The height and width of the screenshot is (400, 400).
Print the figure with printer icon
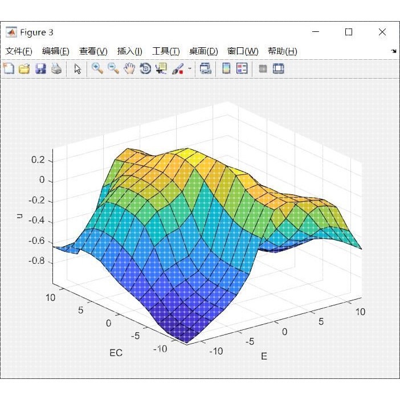(56, 68)
